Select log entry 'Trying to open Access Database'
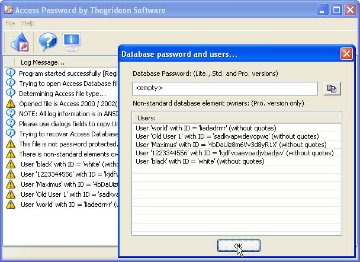 [x=61, y=84]
